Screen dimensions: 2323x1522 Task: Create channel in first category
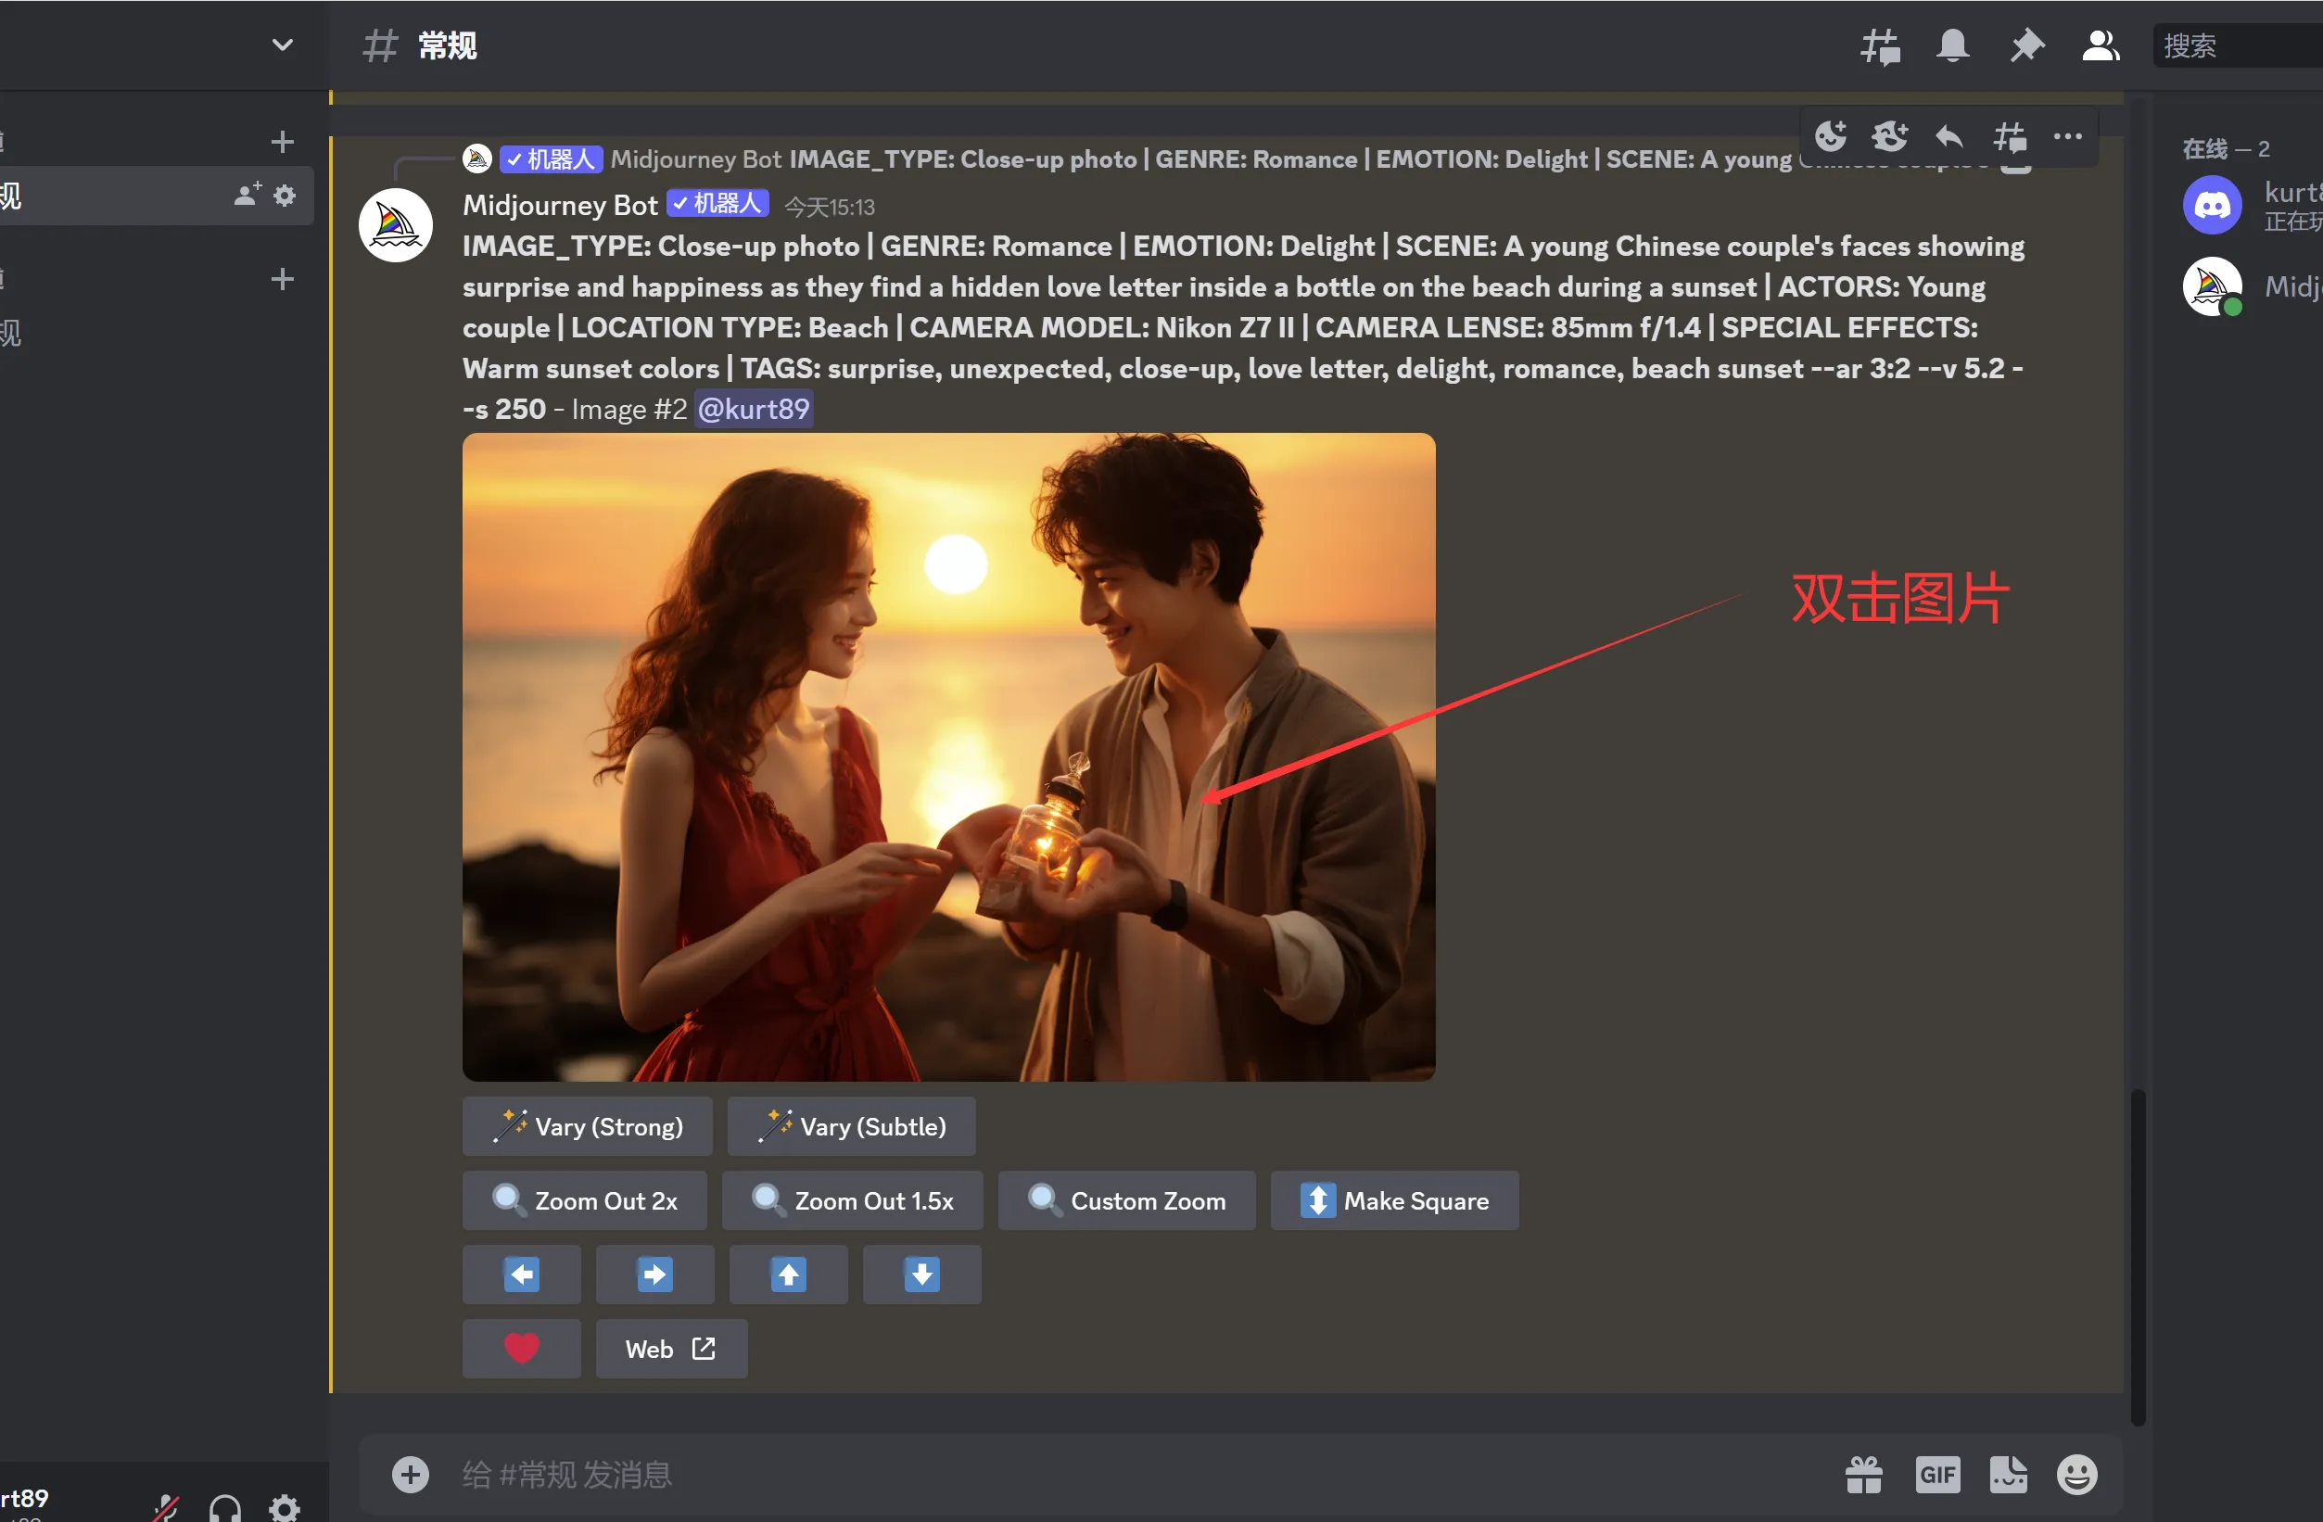point(282,142)
